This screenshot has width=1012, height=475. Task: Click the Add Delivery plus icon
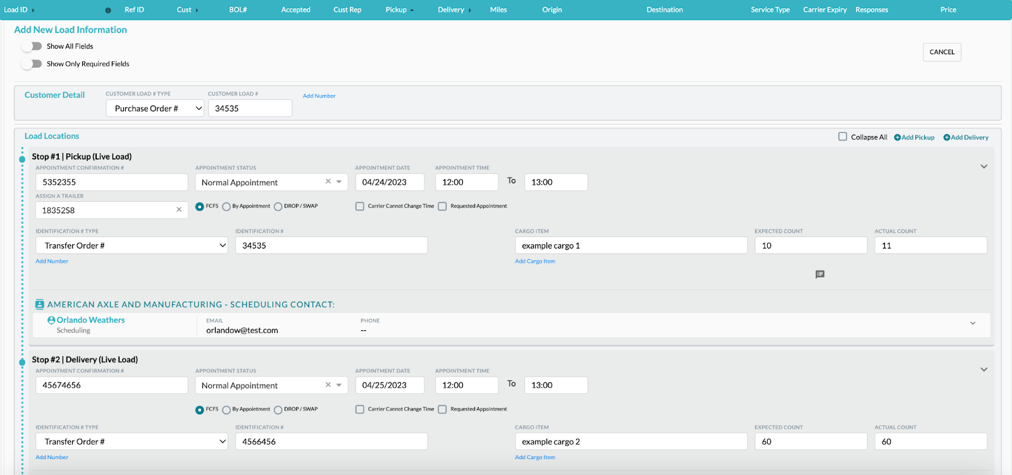[946, 137]
